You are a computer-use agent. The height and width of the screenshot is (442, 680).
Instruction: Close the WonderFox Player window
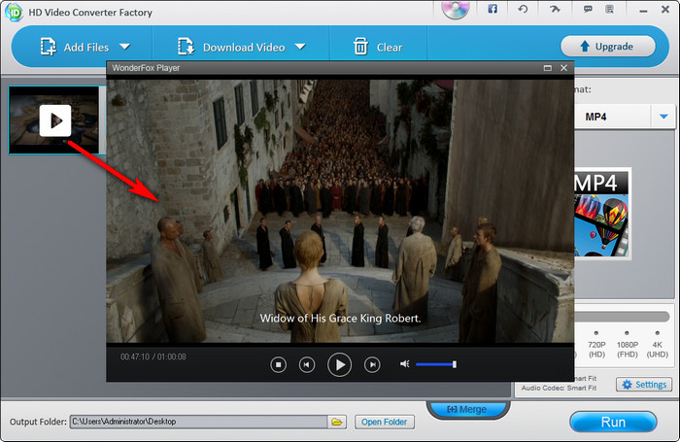[563, 68]
